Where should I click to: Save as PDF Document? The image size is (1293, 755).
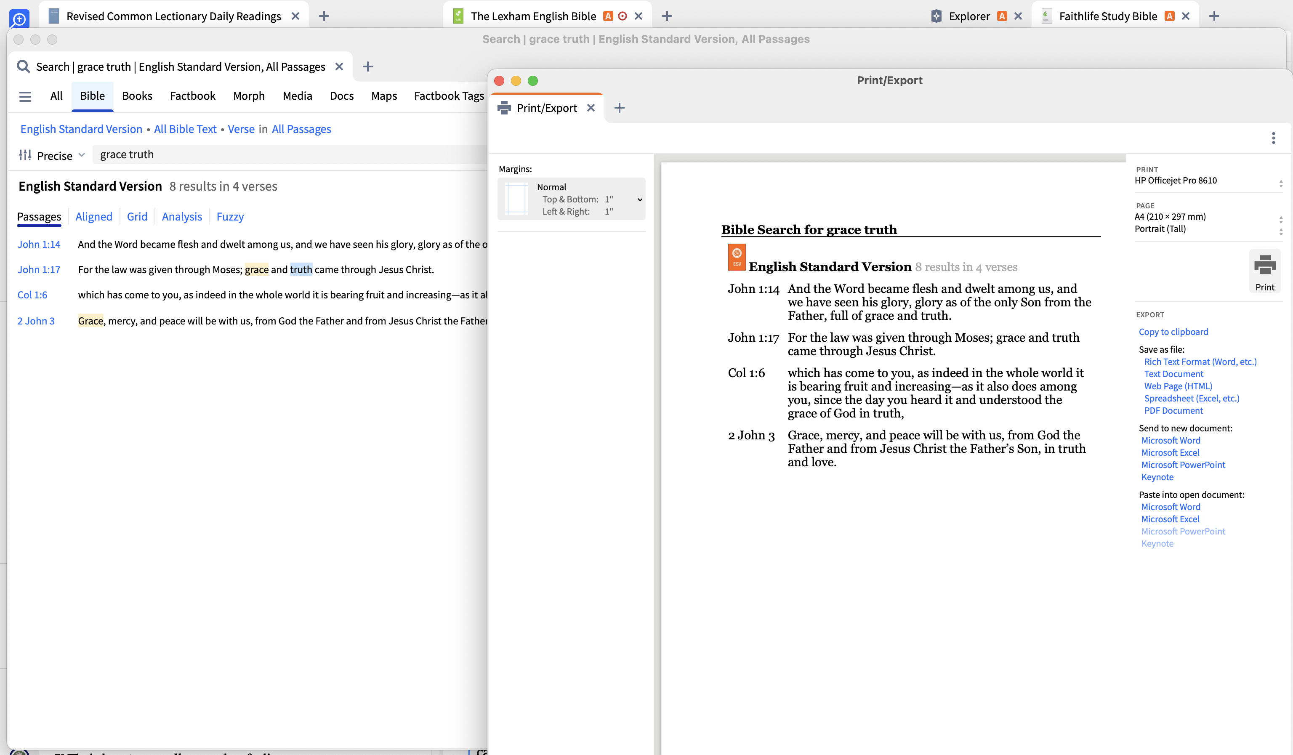point(1173,410)
